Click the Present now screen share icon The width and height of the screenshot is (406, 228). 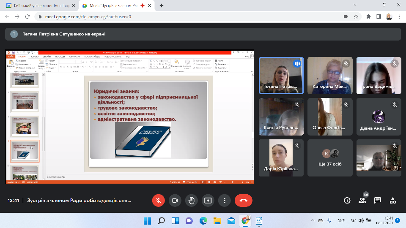208,201
